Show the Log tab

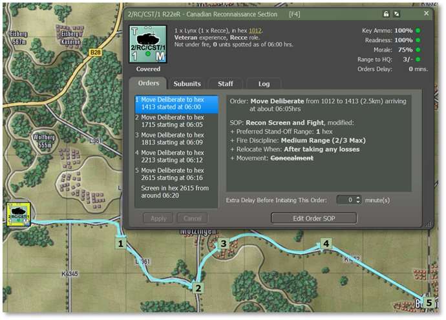pos(263,83)
